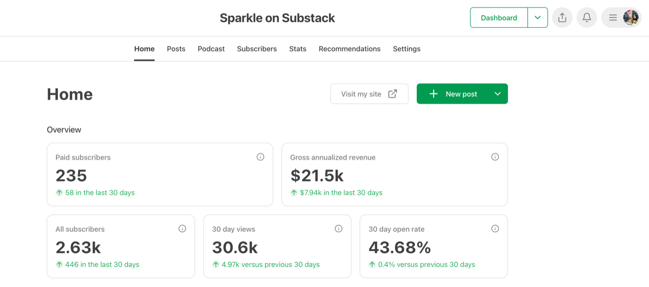This screenshot has width=649, height=287.
Task: Expand the New post dropdown chevron
Action: (x=497, y=94)
